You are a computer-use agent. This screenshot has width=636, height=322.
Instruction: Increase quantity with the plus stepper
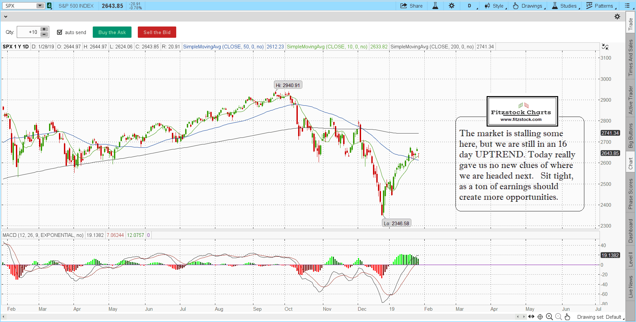pos(44,29)
